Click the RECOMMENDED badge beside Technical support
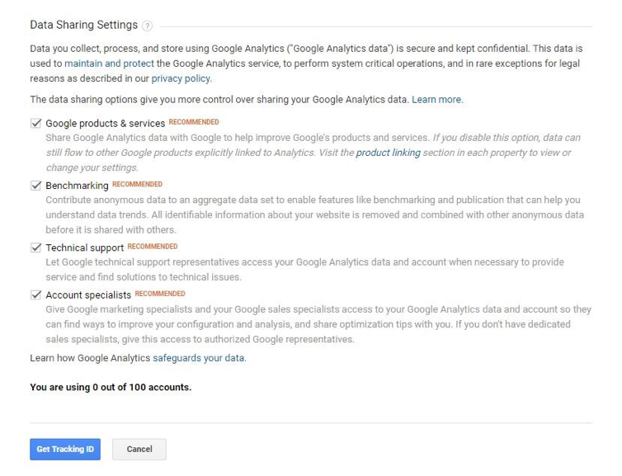This screenshot has height=476, width=622. click(x=153, y=247)
